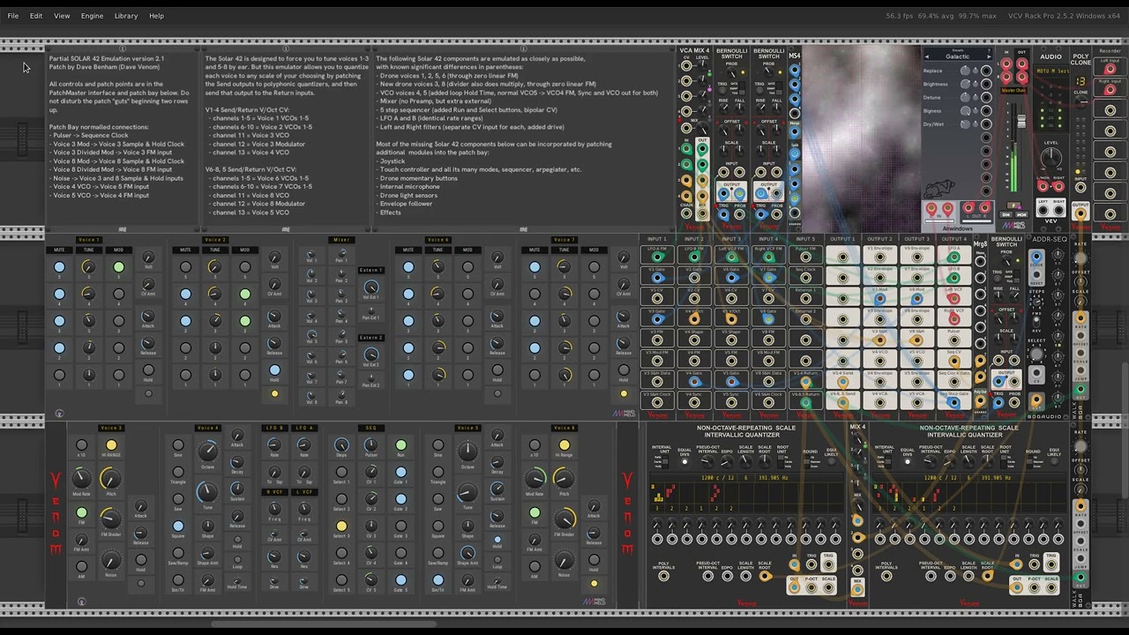Image resolution: width=1129 pixels, height=635 pixels.
Task: Click the Voice 8 FM Divider knob
Action: tap(564, 519)
